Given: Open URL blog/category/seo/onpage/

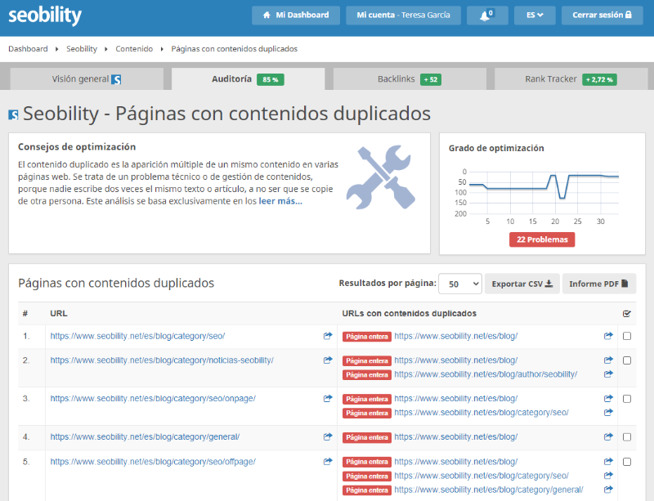Looking at the screenshot, I should pos(153,398).
